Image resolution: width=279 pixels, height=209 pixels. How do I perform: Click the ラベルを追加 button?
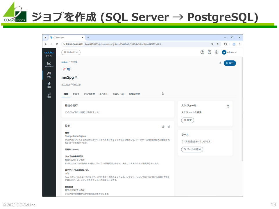192,149
